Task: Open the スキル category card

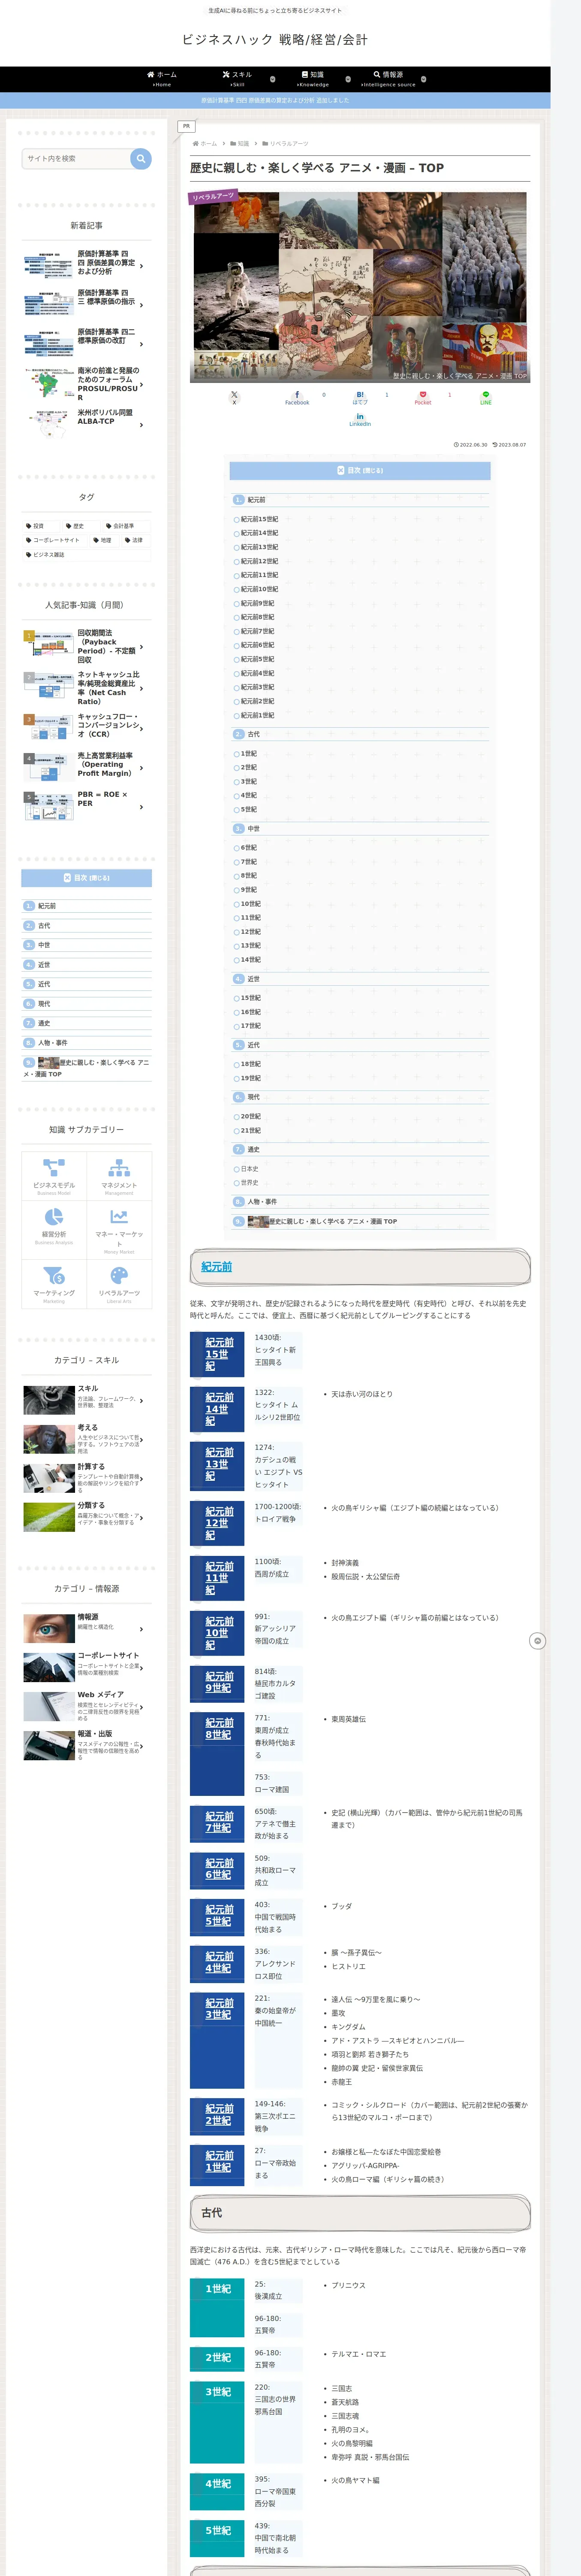Action: pos(87,1400)
